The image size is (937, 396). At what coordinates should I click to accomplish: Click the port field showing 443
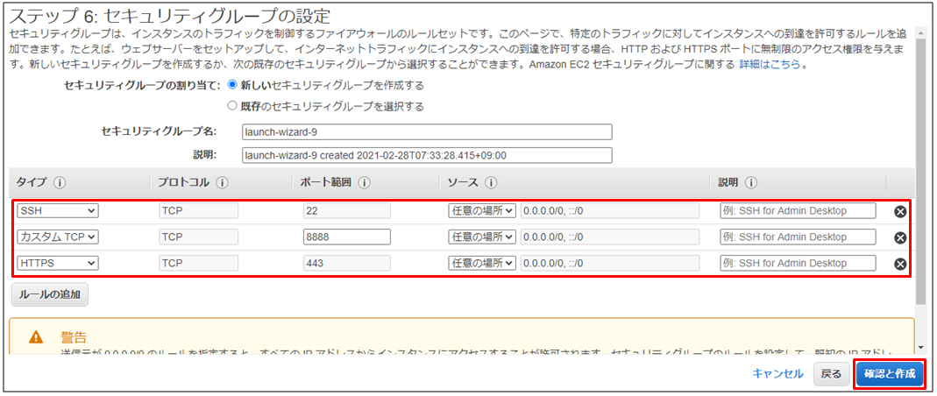(x=347, y=264)
